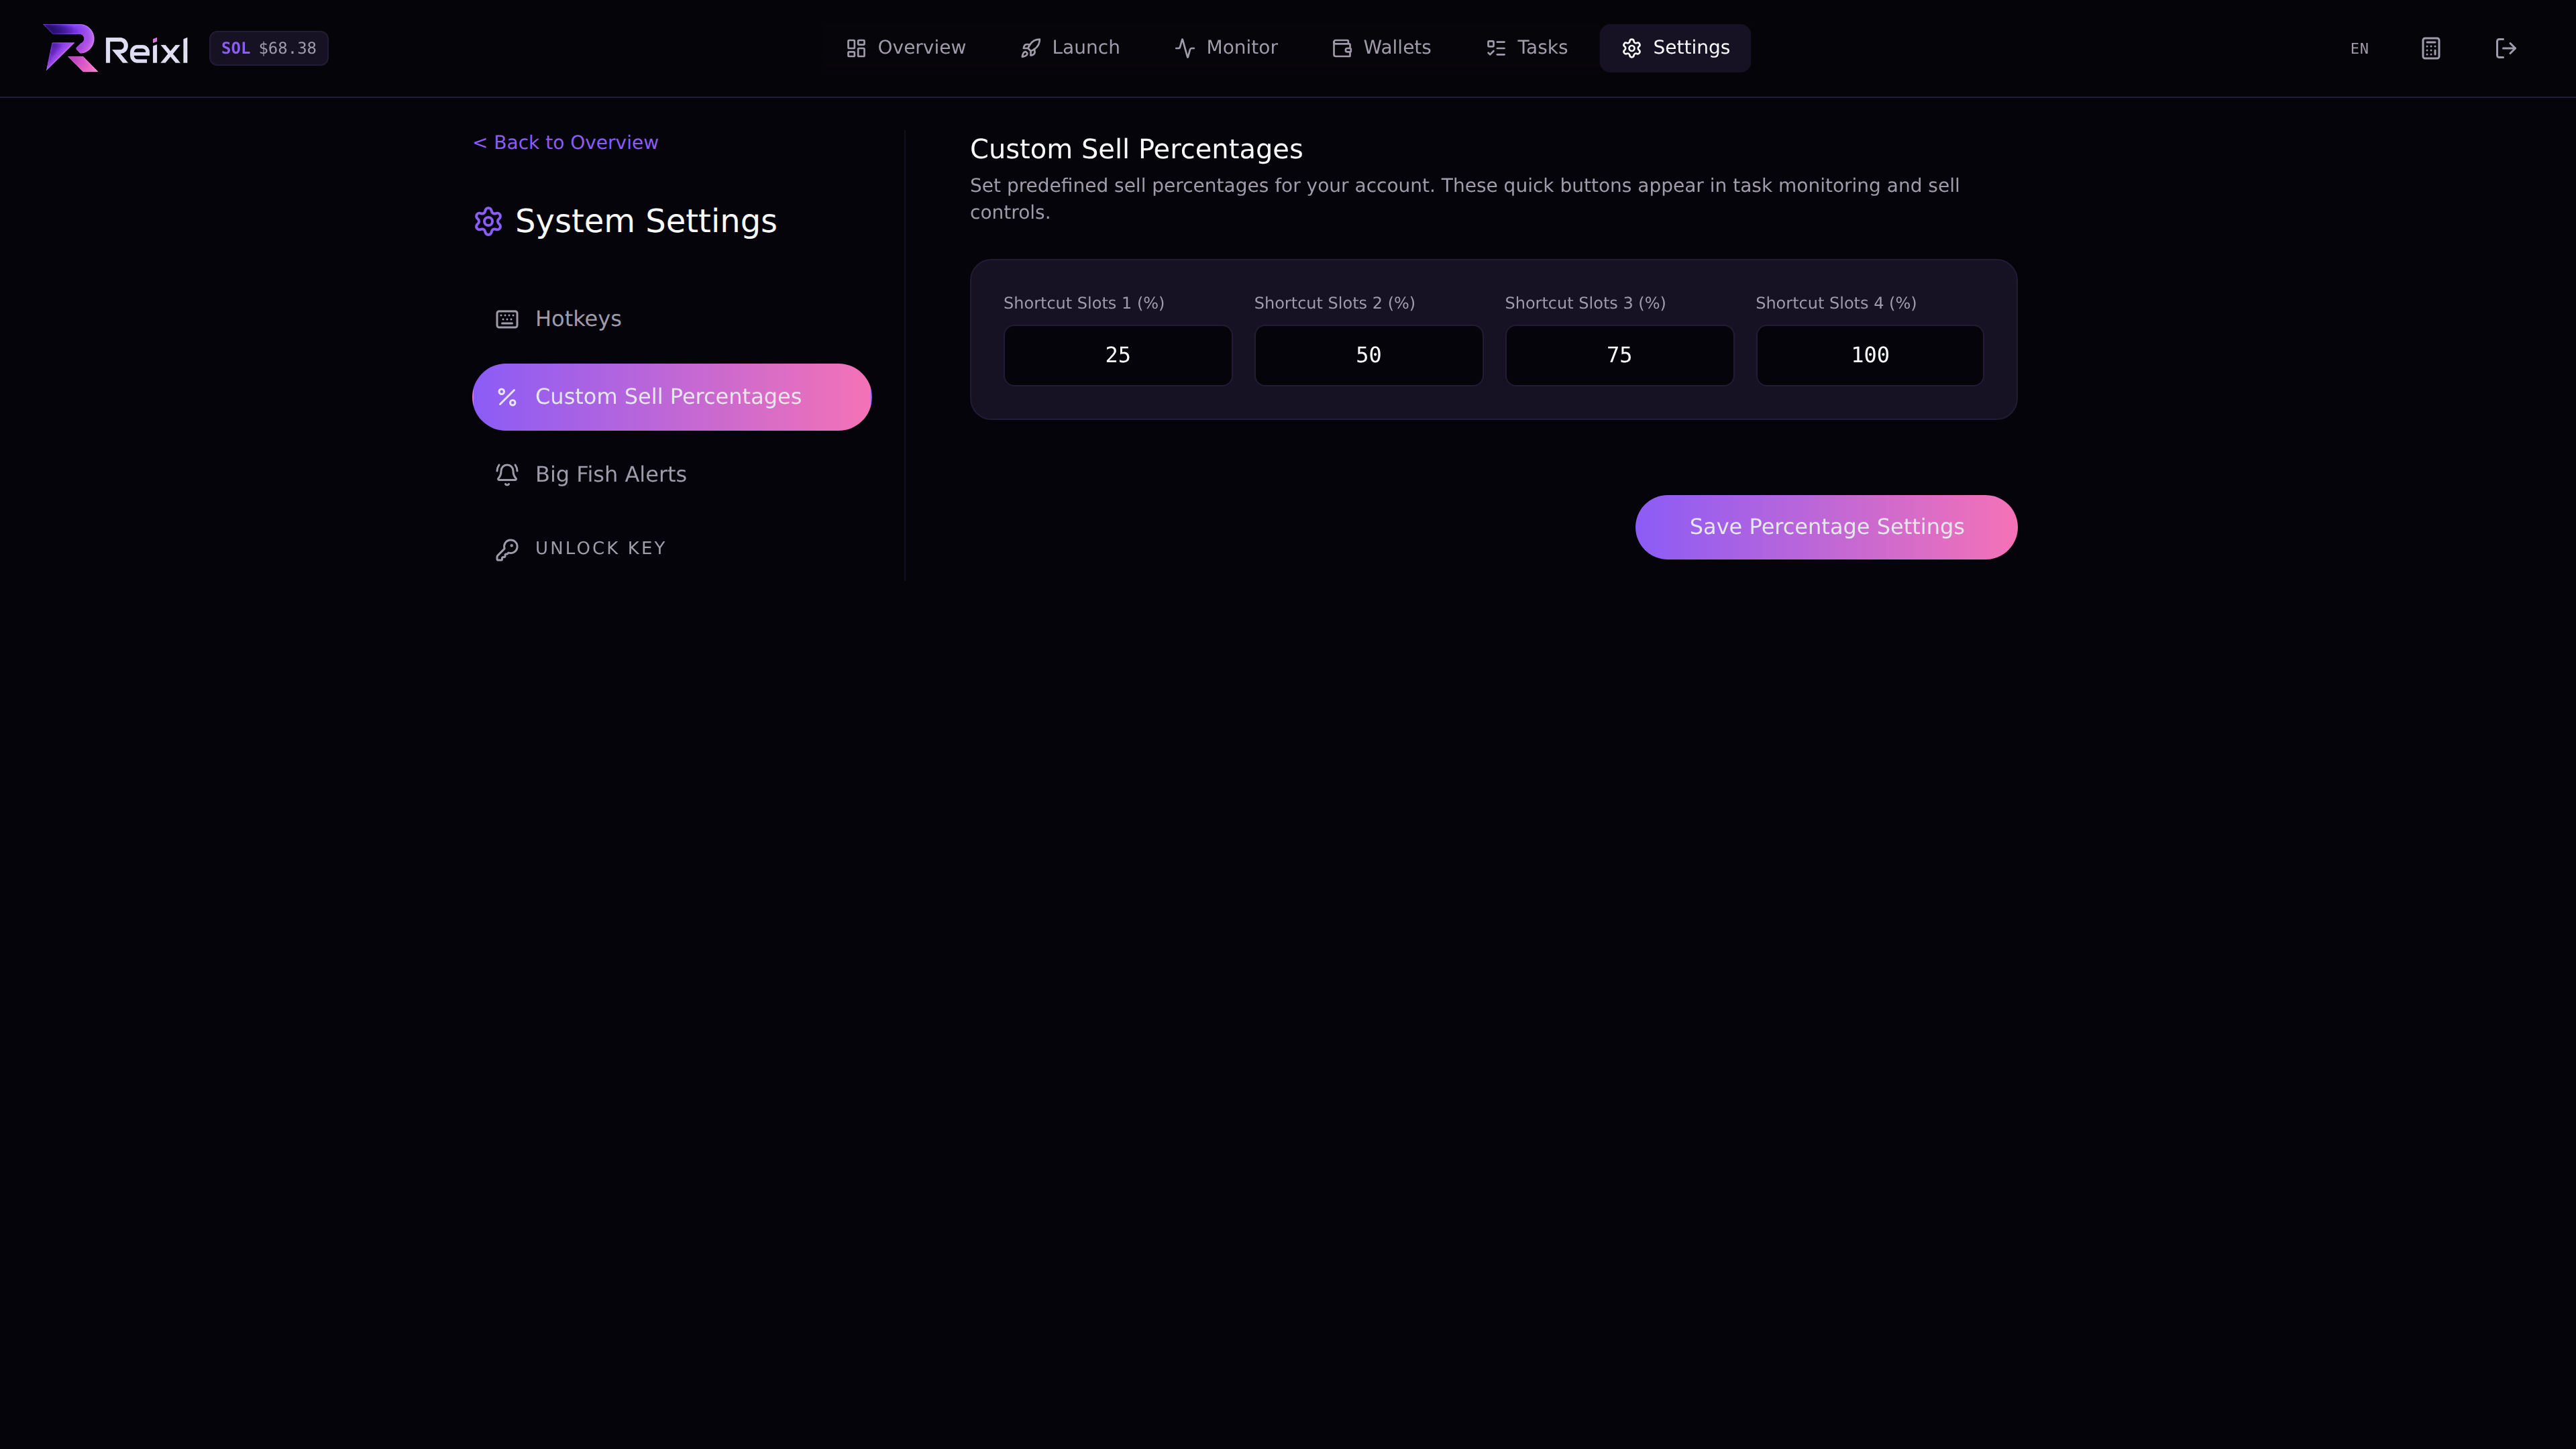Focus Shortcut Slots 4 field with 100
Viewport: 2576px width, 1449px height.
(x=1870, y=355)
